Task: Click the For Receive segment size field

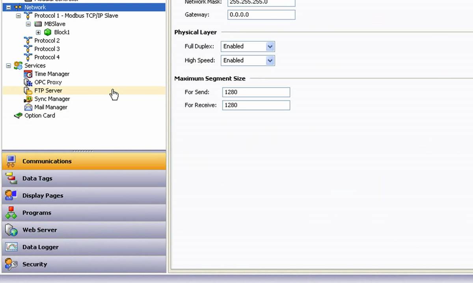Action: click(256, 105)
